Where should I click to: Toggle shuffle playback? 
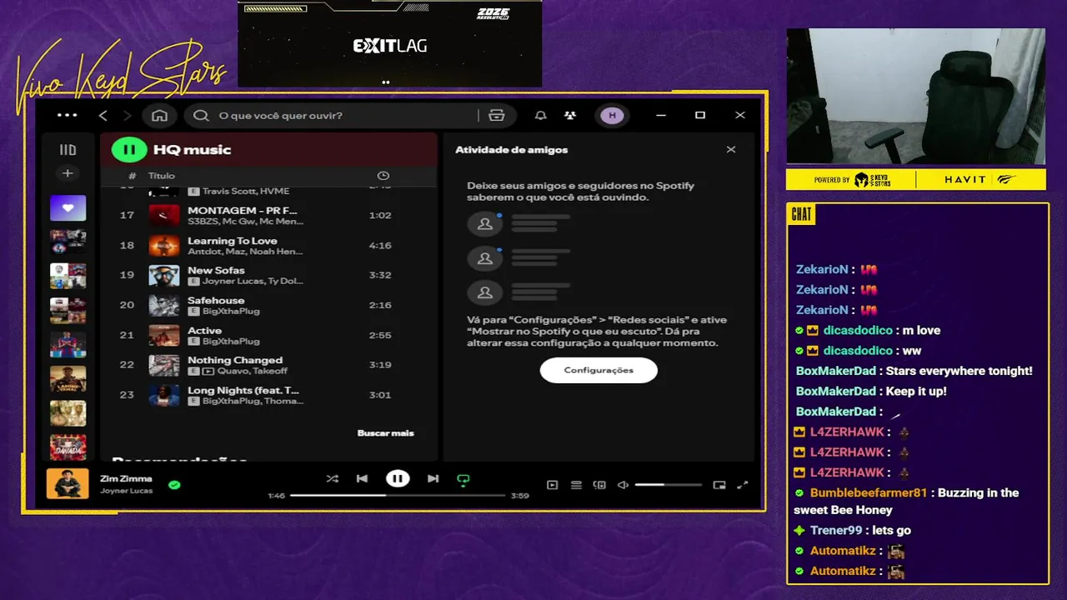click(x=332, y=479)
